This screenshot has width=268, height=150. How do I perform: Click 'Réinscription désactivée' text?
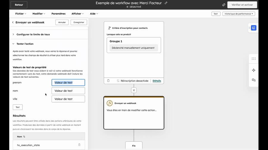(x=135, y=81)
